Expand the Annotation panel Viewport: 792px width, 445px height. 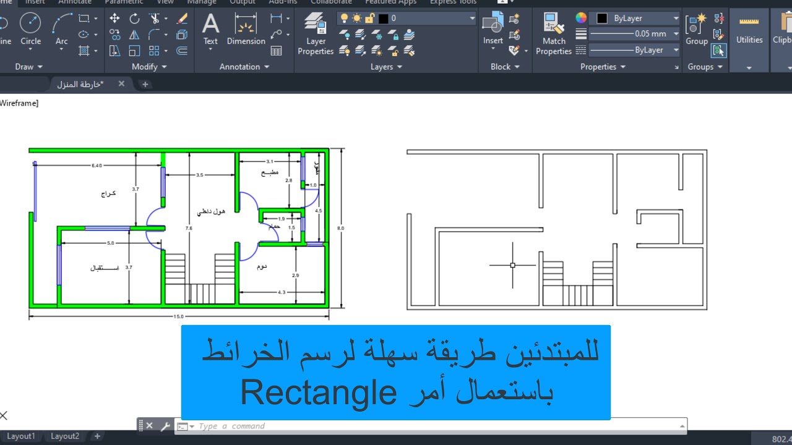(x=244, y=67)
